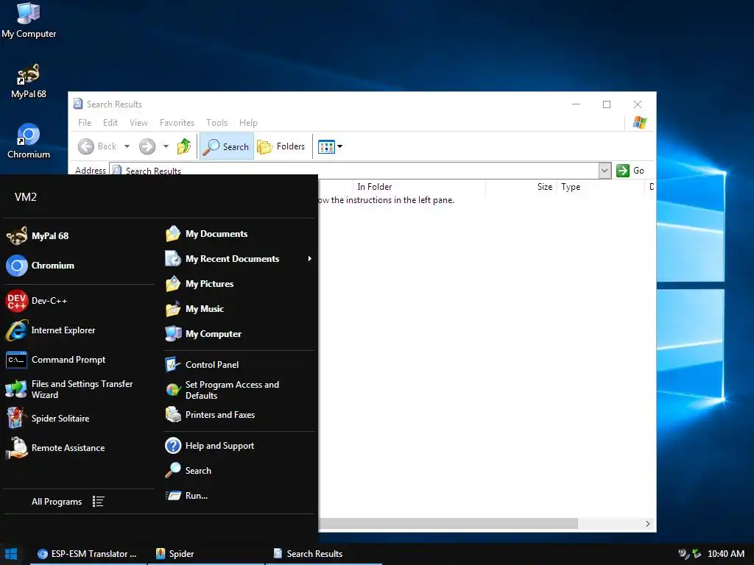Click the first system tray icon
Viewport: 754px width, 565px height.
[x=683, y=554]
